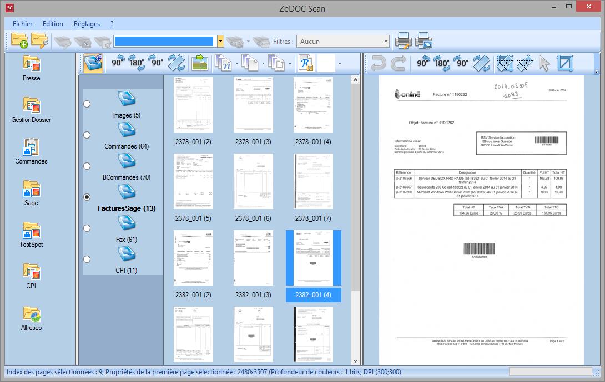Select the Images (5) radio button
The image size is (605, 382).
pyautogui.click(x=87, y=104)
